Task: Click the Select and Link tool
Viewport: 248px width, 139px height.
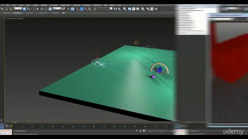Action: coord(2,9)
